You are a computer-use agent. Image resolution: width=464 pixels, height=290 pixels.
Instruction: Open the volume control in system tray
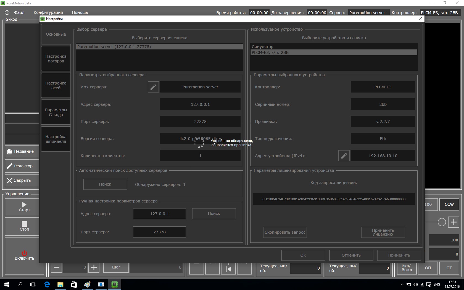[415, 284]
